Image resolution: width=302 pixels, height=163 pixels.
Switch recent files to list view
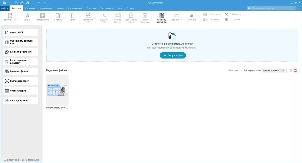(291, 70)
